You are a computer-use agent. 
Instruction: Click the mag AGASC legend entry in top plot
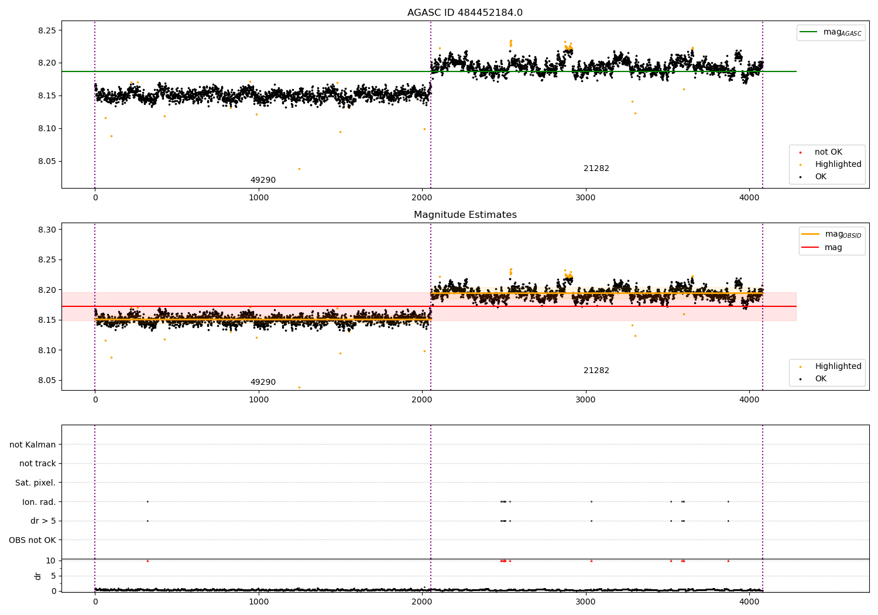[831, 33]
